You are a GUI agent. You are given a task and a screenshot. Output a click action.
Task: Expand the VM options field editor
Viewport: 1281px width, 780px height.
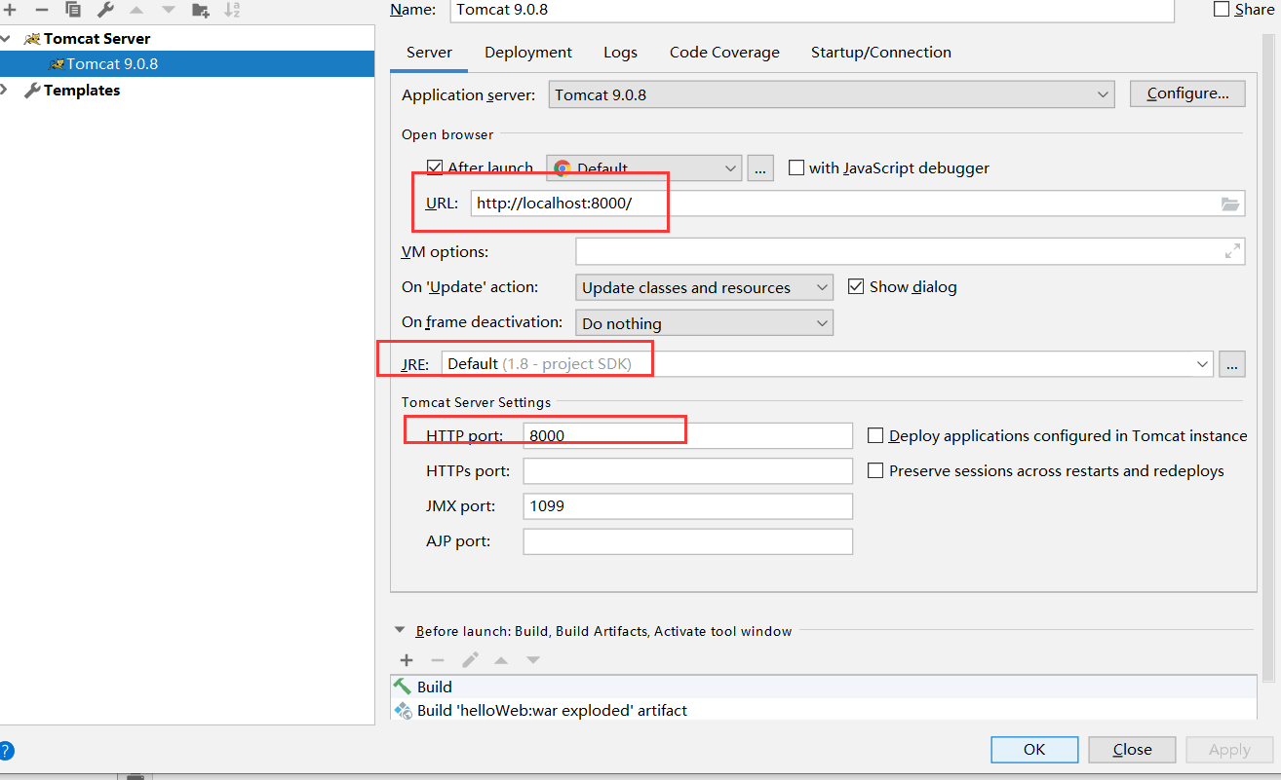[x=1232, y=251]
